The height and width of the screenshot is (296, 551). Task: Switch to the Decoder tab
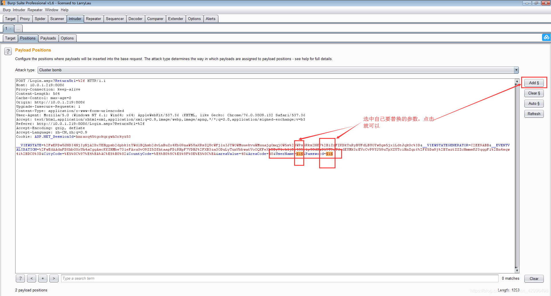click(135, 19)
